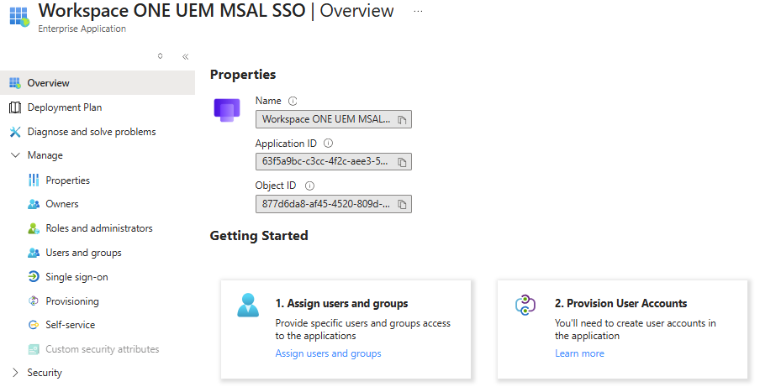
Task: Click the Roles and administrators icon
Action: 34,228
